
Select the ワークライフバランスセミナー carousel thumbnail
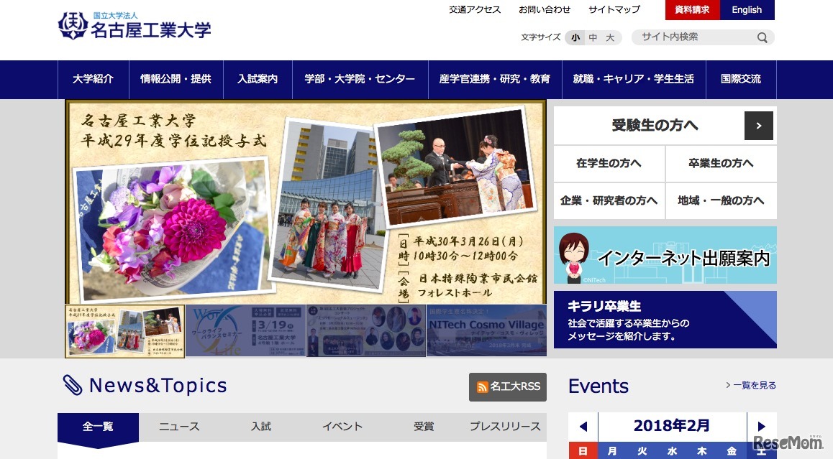click(245, 330)
